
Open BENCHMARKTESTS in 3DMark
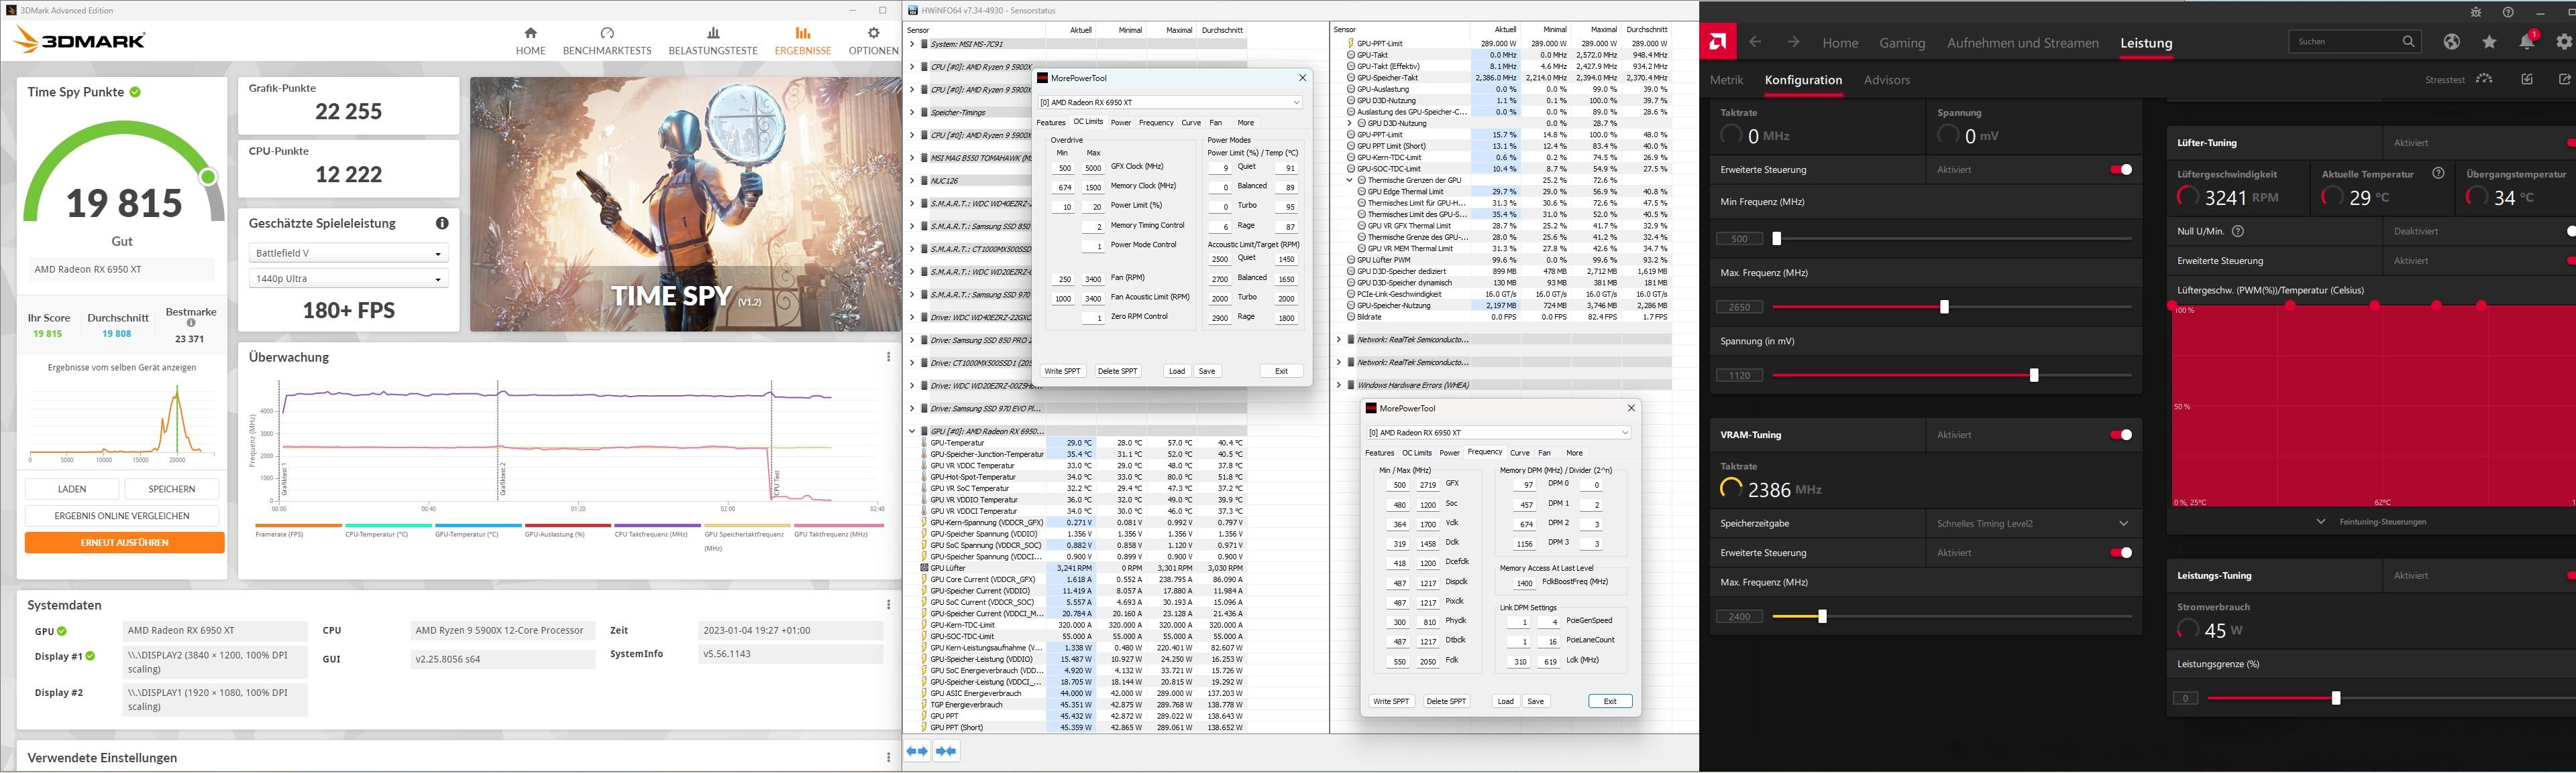[x=607, y=41]
